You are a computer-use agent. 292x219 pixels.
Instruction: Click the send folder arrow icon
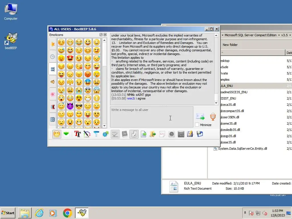153,134
